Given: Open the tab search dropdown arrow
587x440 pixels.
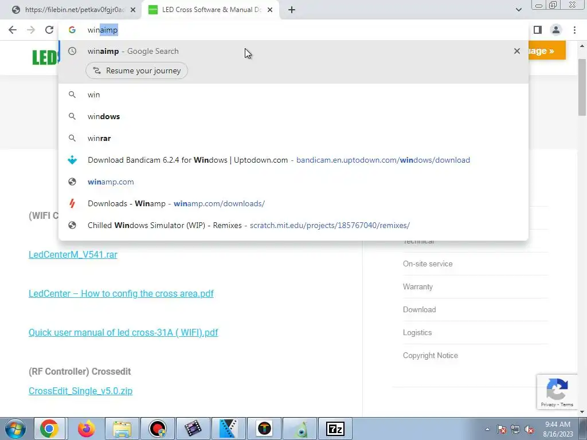Looking at the screenshot, I should coord(518,10).
